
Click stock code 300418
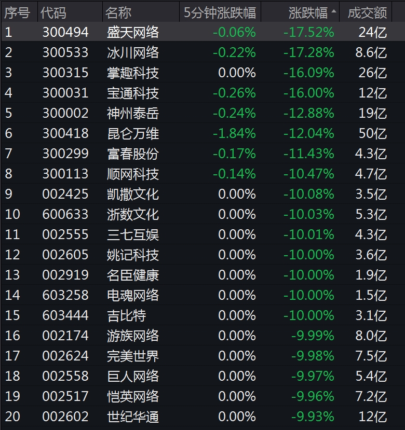click(x=65, y=133)
